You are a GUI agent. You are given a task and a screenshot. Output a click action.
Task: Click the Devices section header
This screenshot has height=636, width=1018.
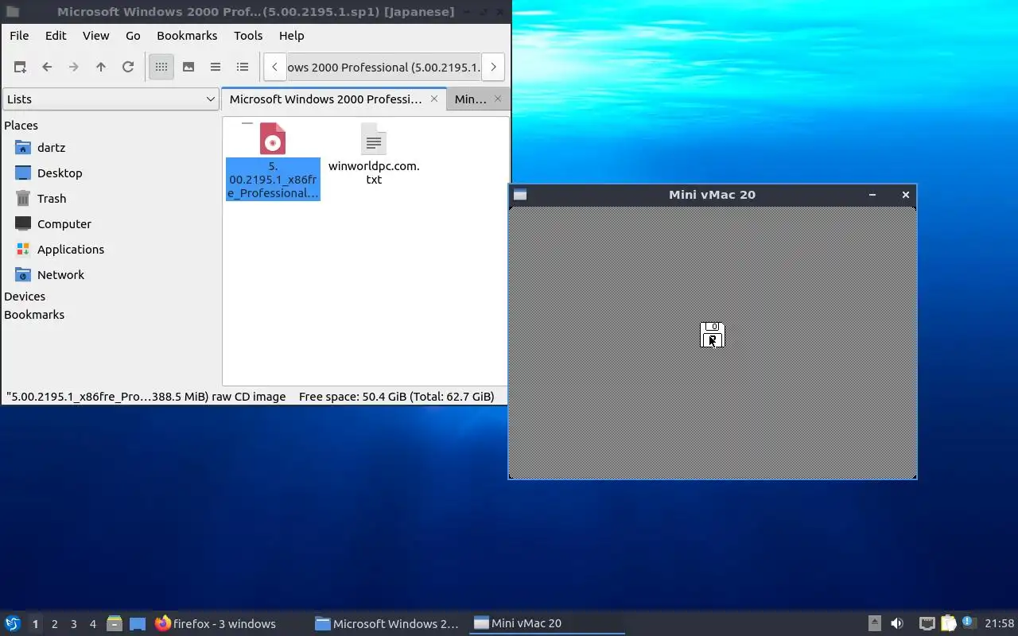25,297
